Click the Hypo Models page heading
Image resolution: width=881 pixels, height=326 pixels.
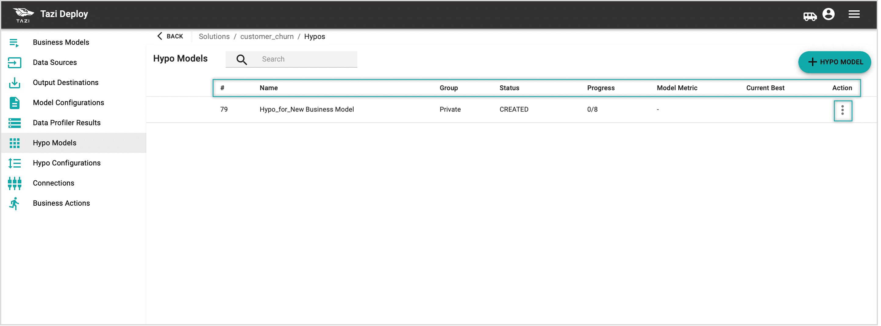181,59
